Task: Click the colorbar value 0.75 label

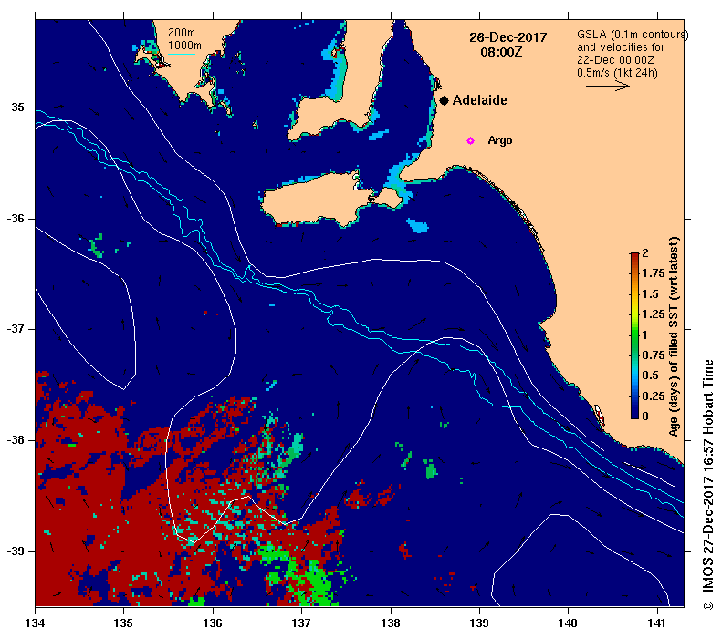Action: tap(654, 355)
